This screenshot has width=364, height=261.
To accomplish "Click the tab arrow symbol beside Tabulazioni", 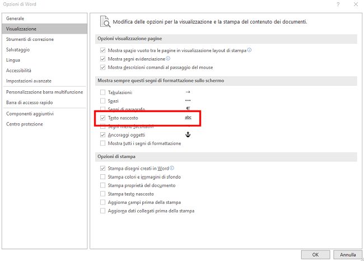I will [x=188, y=92].
